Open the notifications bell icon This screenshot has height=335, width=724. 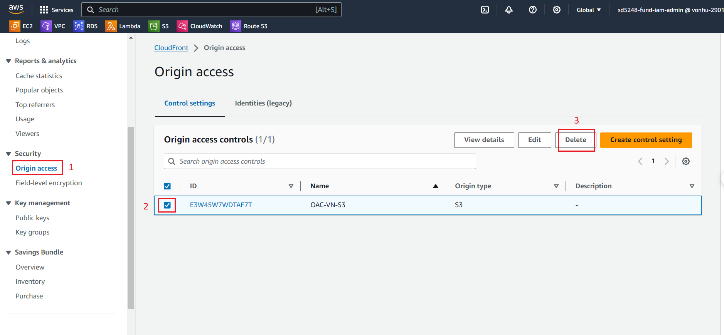point(509,10)
